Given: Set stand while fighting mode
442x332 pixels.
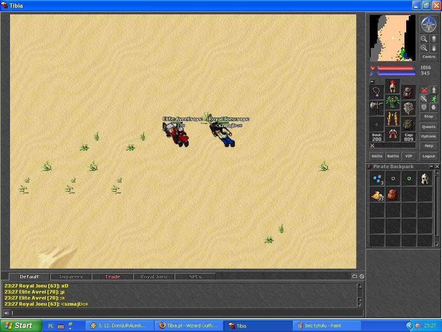Looking at the screenshot, I should click(434, 90).
